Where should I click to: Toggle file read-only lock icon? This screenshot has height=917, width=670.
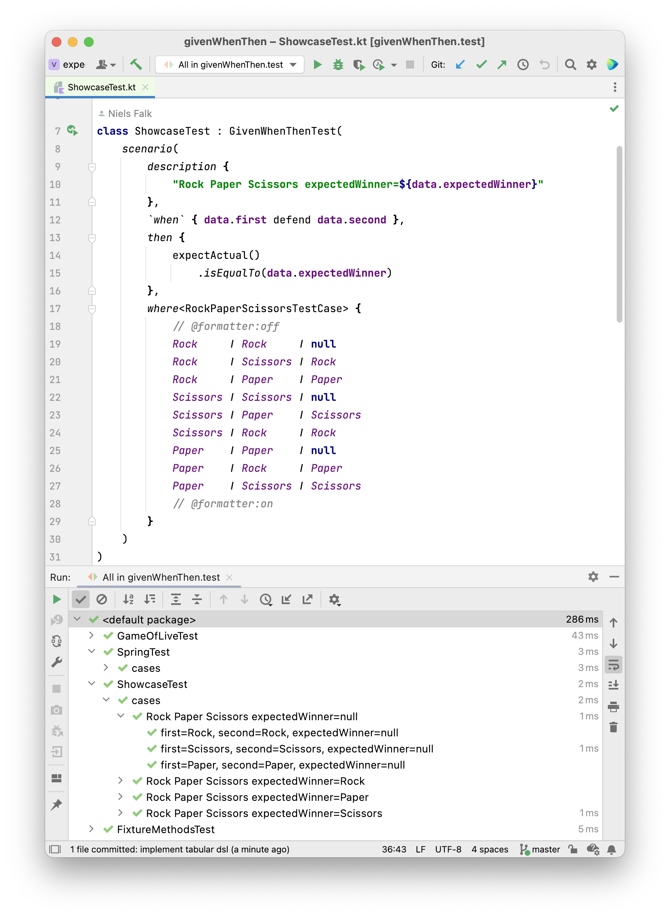point(573,849)
